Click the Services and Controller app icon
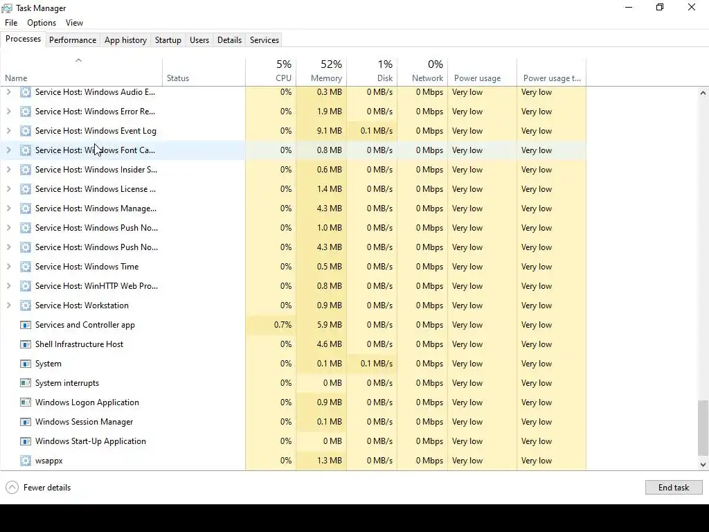 coord(26,325)
